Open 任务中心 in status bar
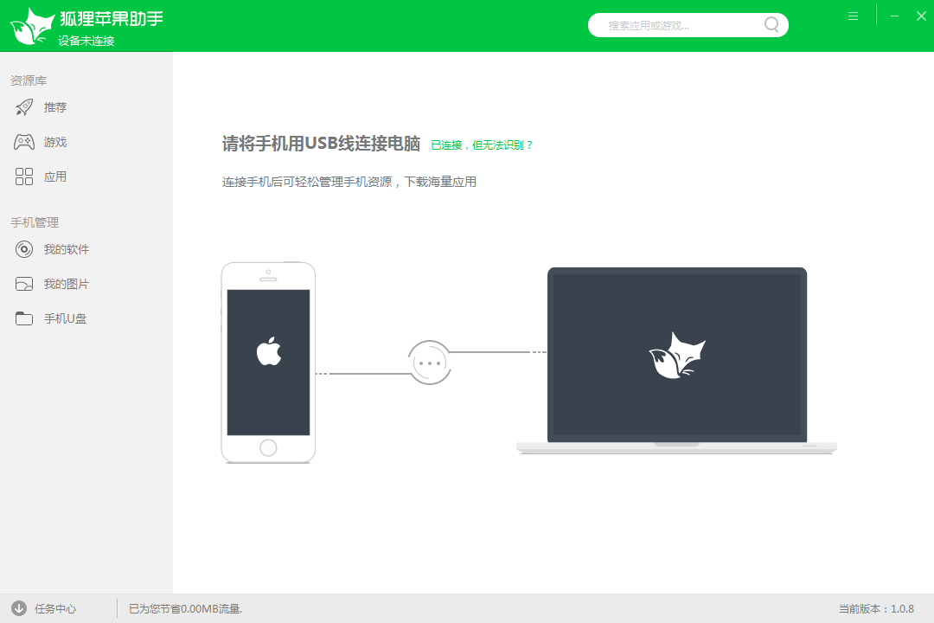 point(54,608)
